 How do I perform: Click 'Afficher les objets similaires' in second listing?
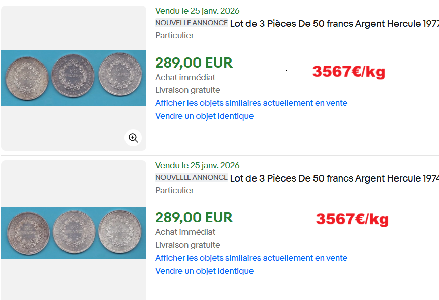pos(251,258)
